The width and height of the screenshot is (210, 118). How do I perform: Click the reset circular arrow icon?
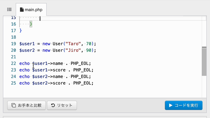tap(53, 105)
